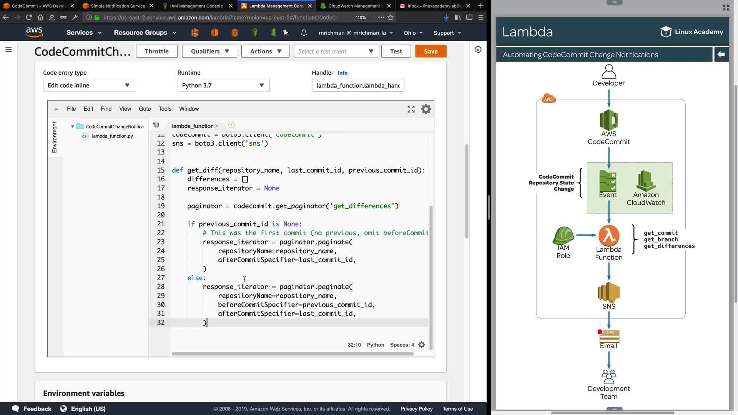Click the Handler input field
The width and height of the screenshot is (738, 415).
(x=357, y=85)
